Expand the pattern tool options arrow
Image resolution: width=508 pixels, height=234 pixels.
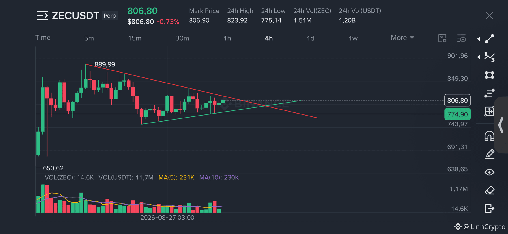[479, 57]
